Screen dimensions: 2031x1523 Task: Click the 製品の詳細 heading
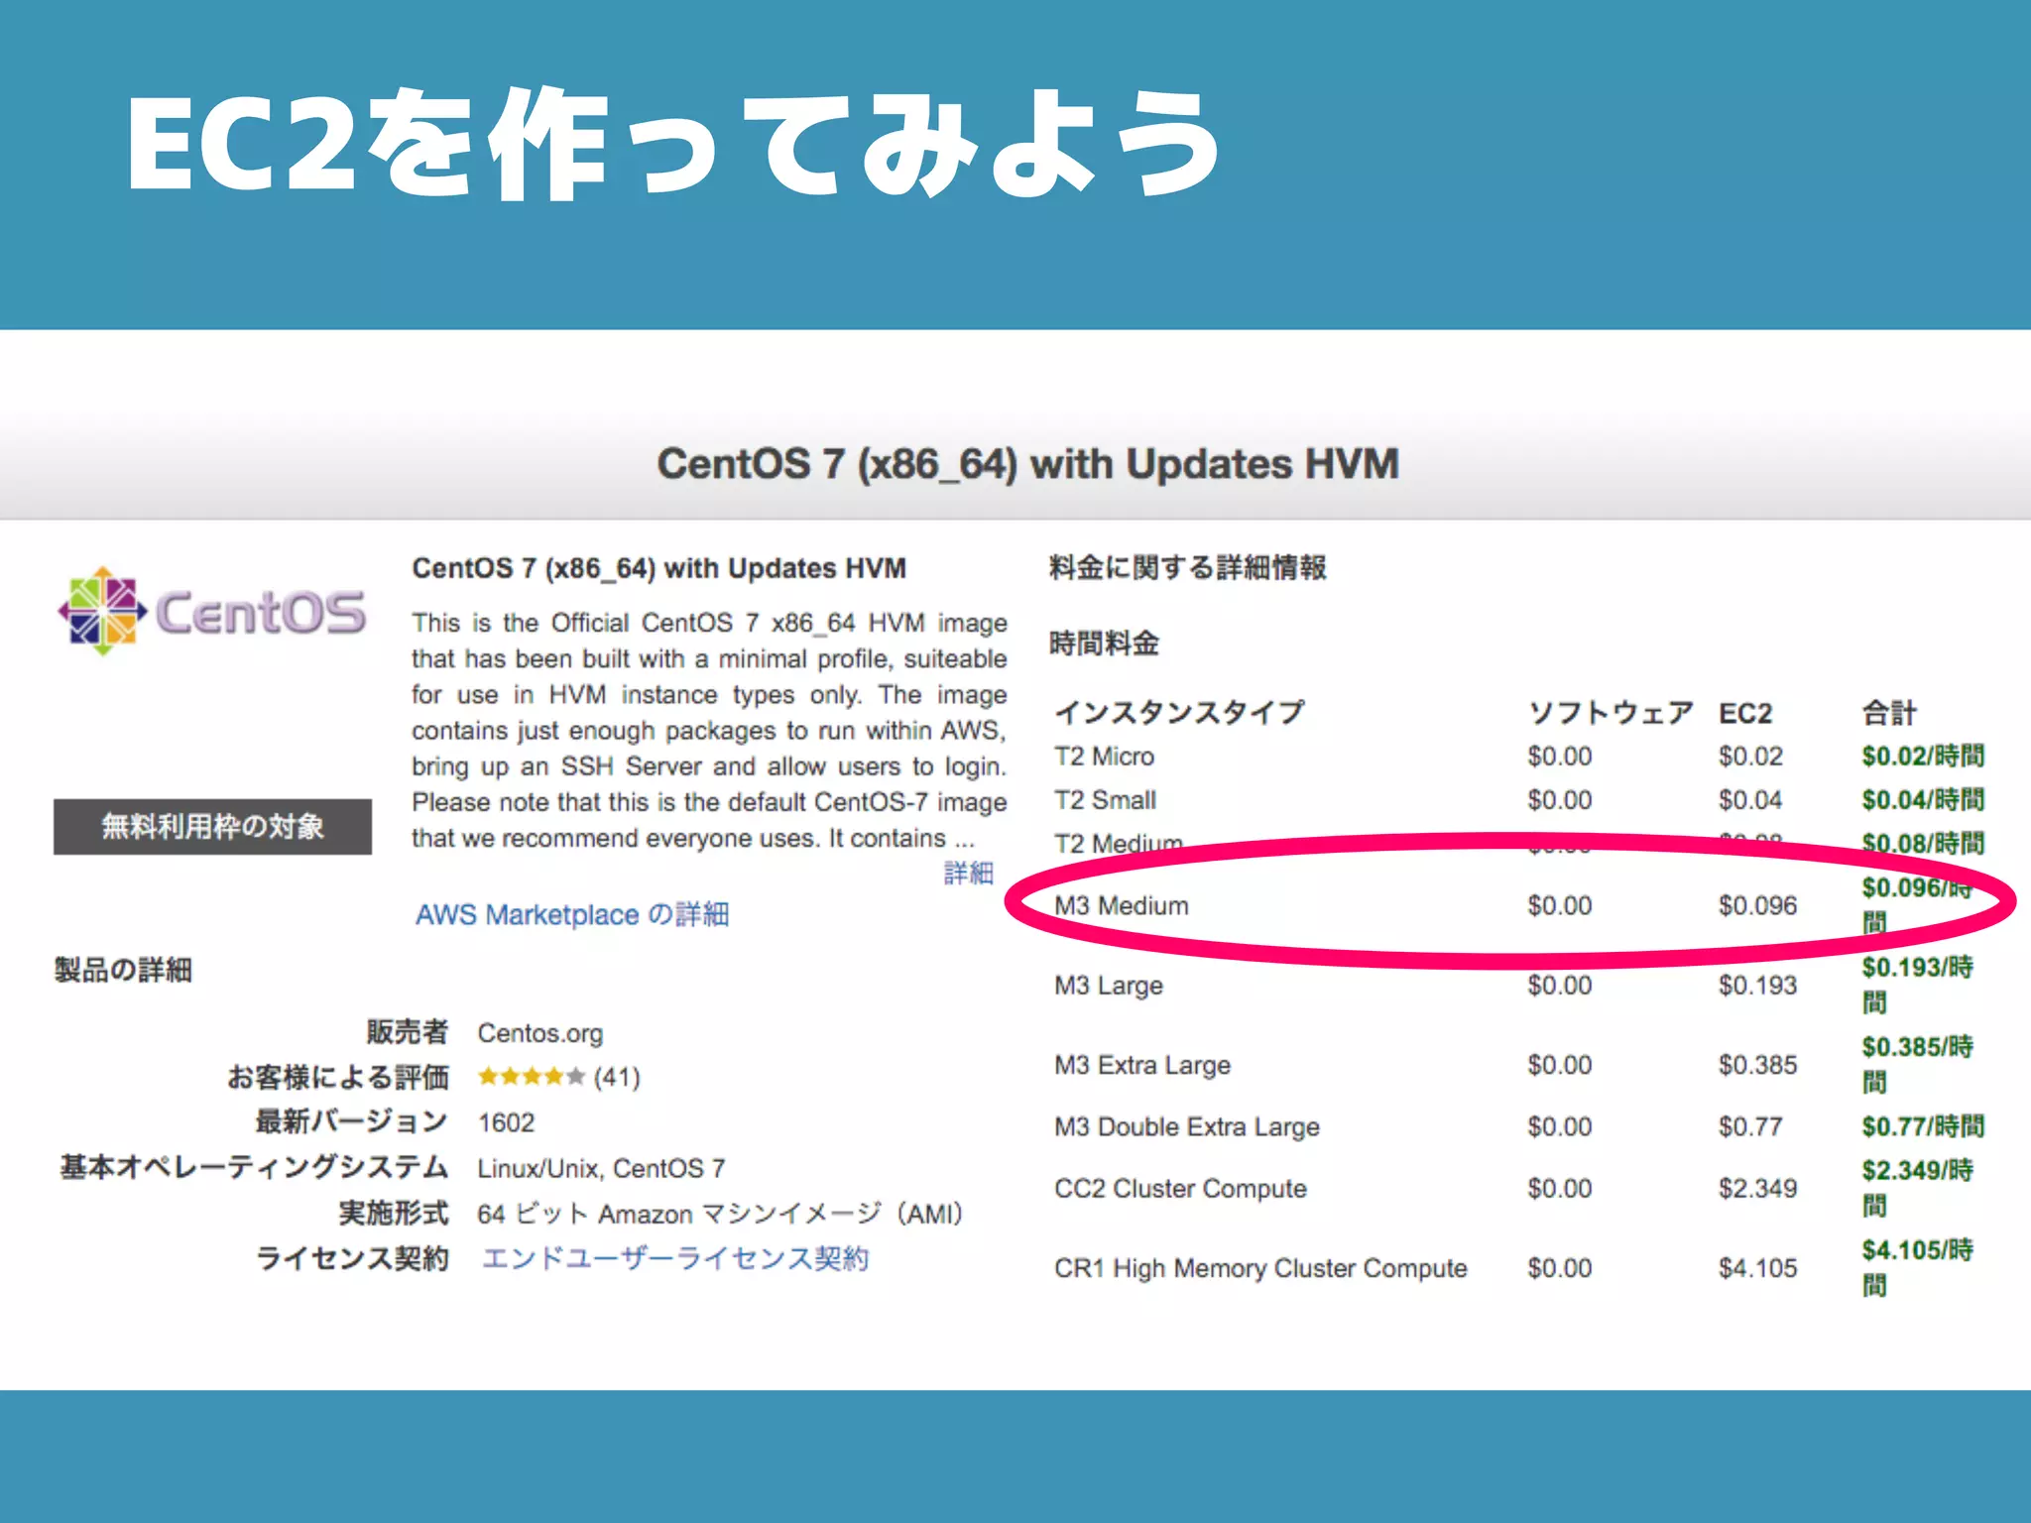[123, 970]
